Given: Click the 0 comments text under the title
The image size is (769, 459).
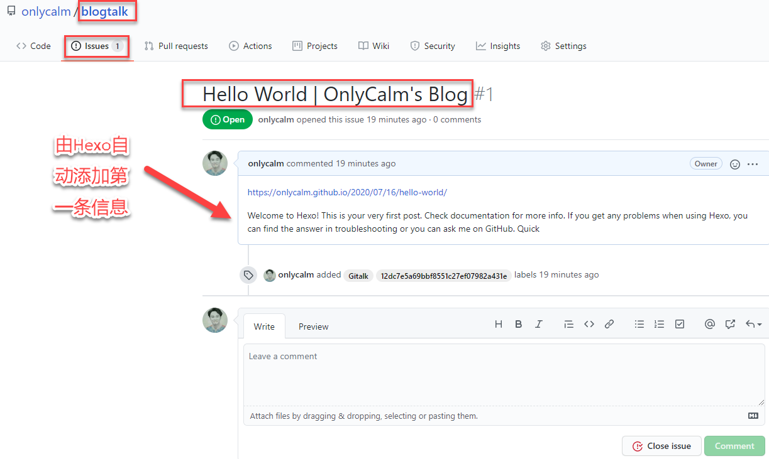Looking at the screenshot, I should click(x=457, y=119).
